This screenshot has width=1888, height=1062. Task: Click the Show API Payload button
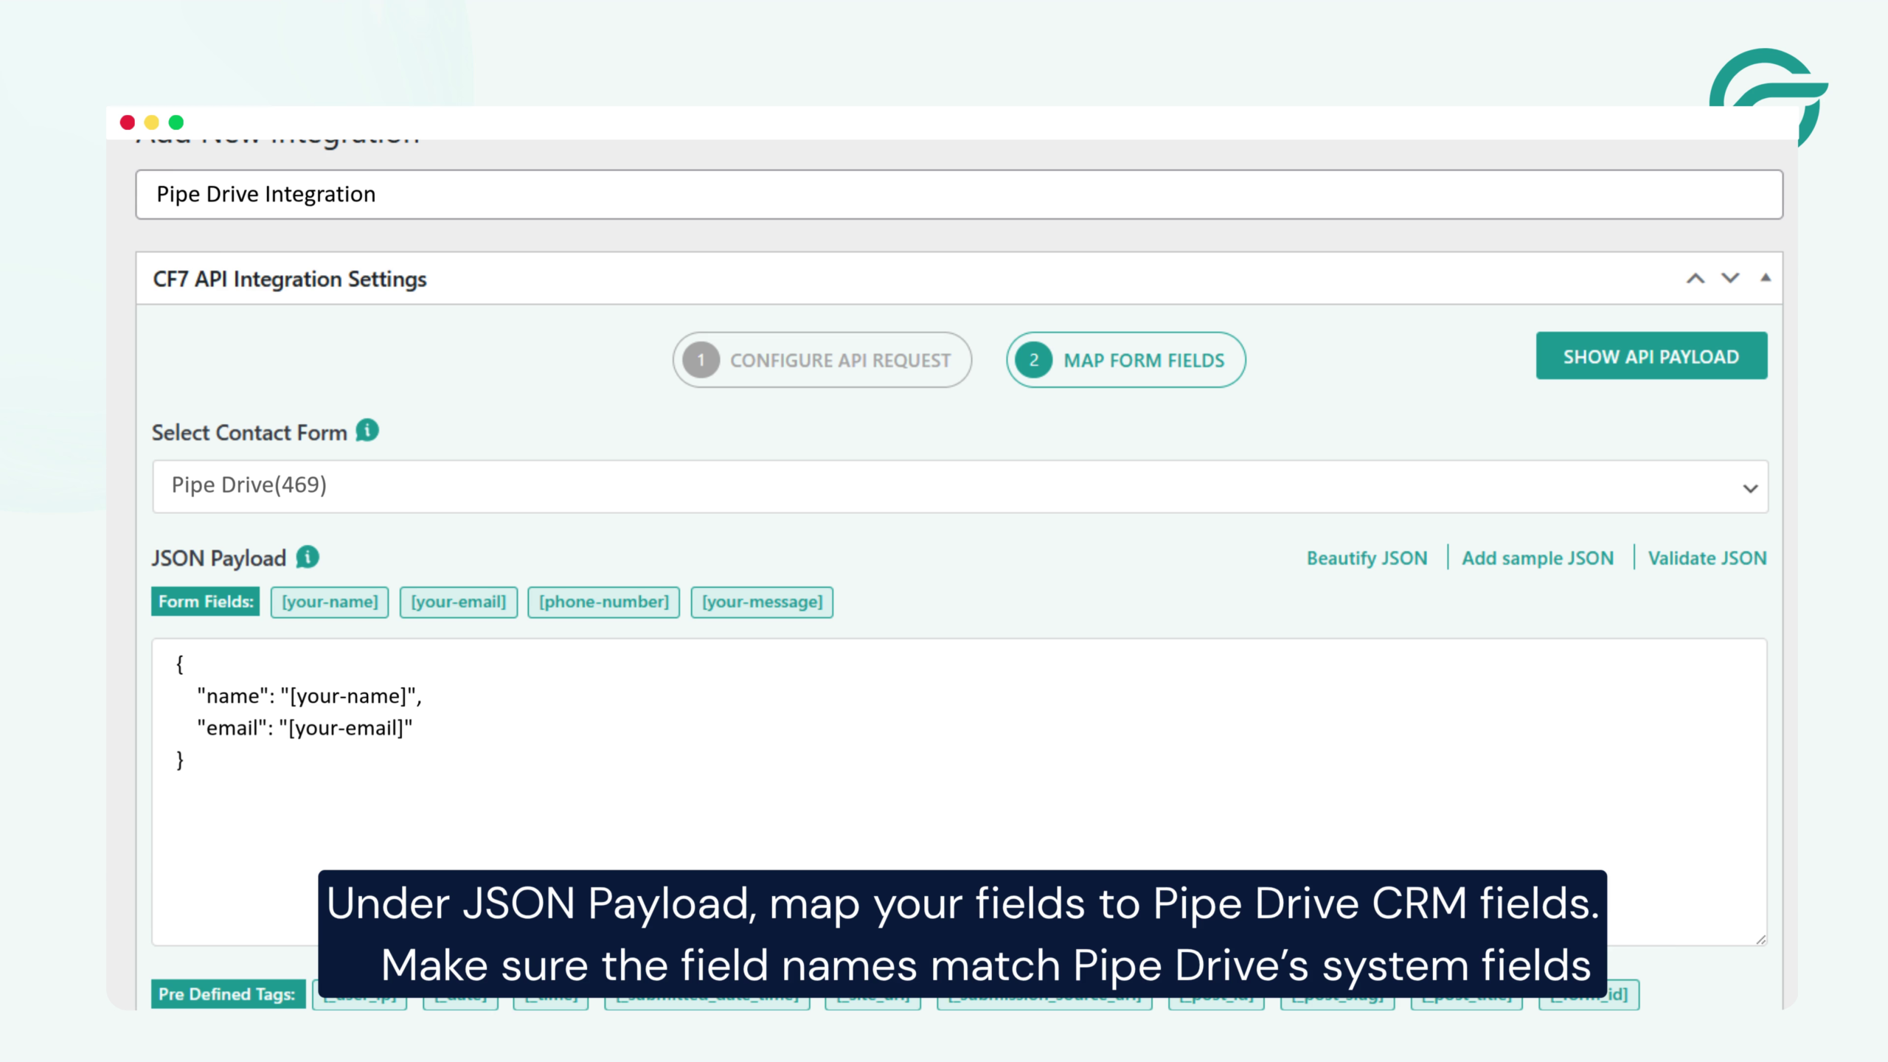pos(1651,356)
